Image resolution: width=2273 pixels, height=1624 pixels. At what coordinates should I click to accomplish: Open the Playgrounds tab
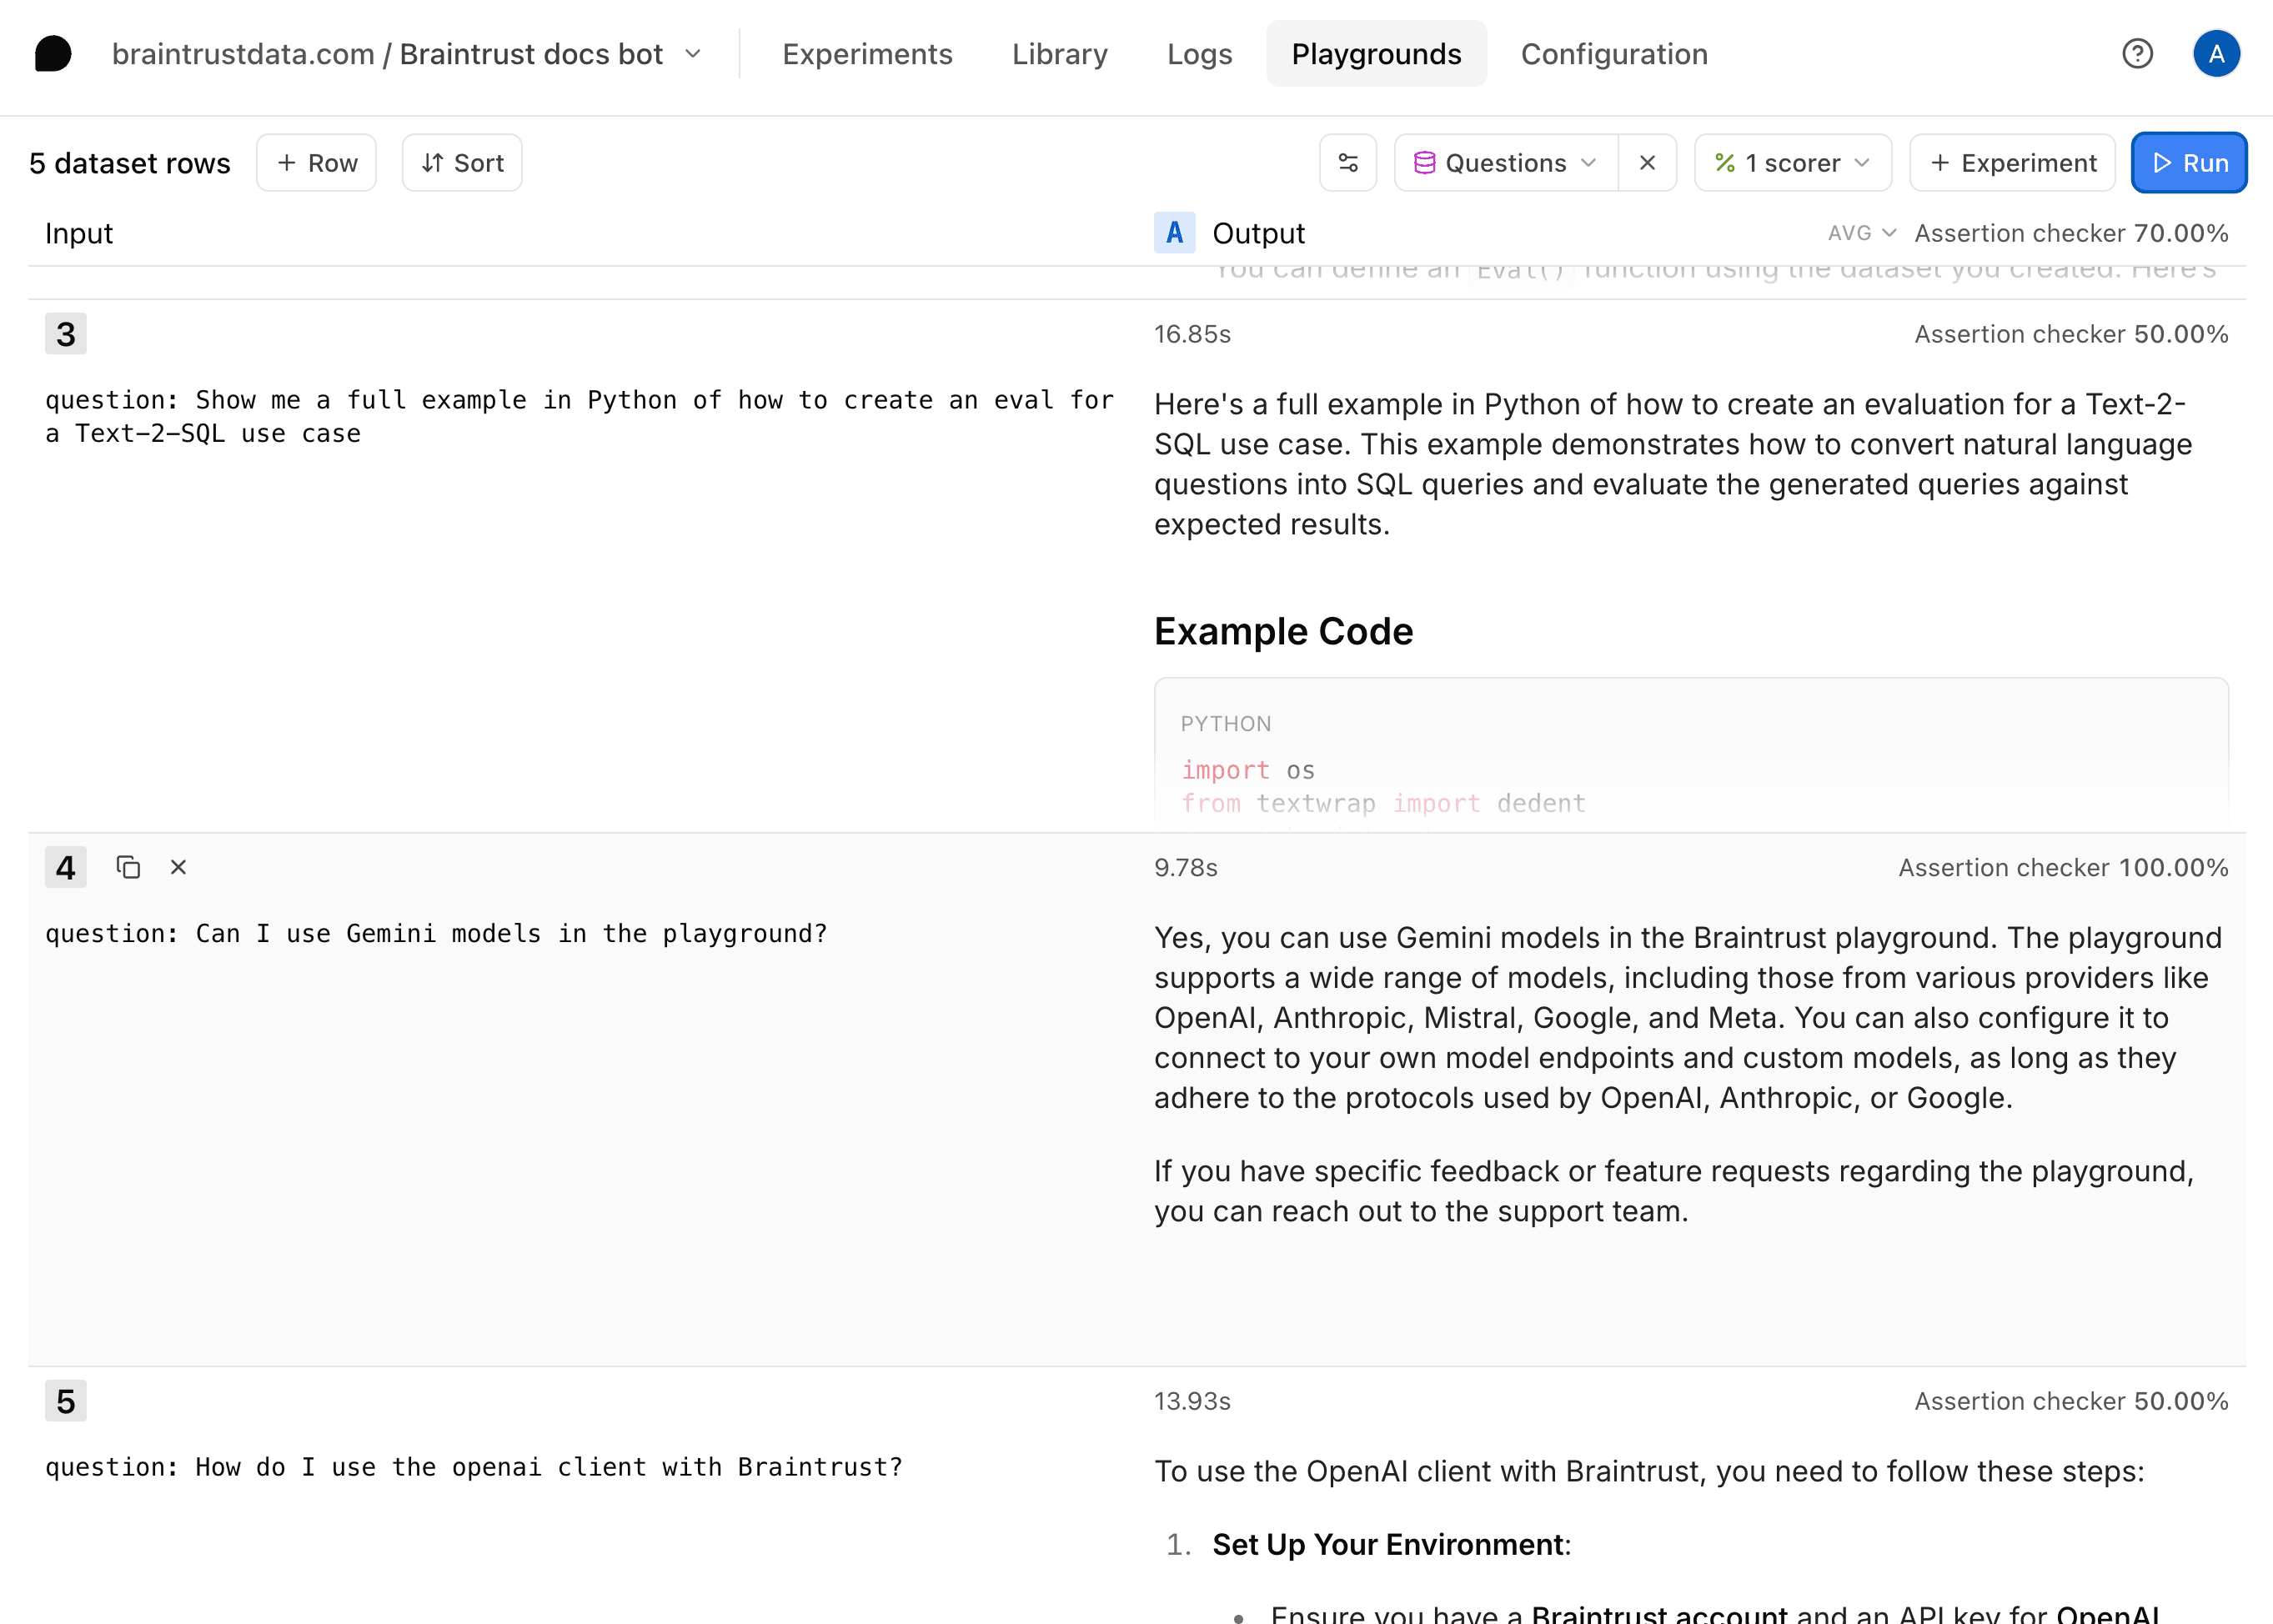point(1377,54)
